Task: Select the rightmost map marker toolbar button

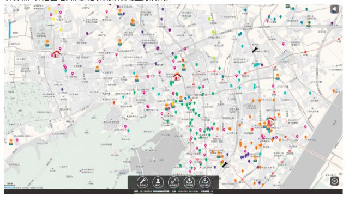Action: [205, 182]
